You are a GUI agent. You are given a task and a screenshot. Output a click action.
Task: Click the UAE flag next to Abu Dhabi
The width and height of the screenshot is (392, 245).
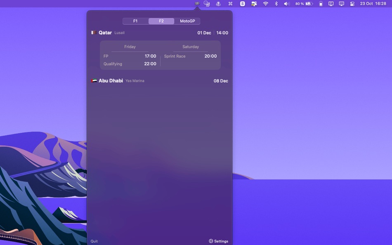pos(93,81)
